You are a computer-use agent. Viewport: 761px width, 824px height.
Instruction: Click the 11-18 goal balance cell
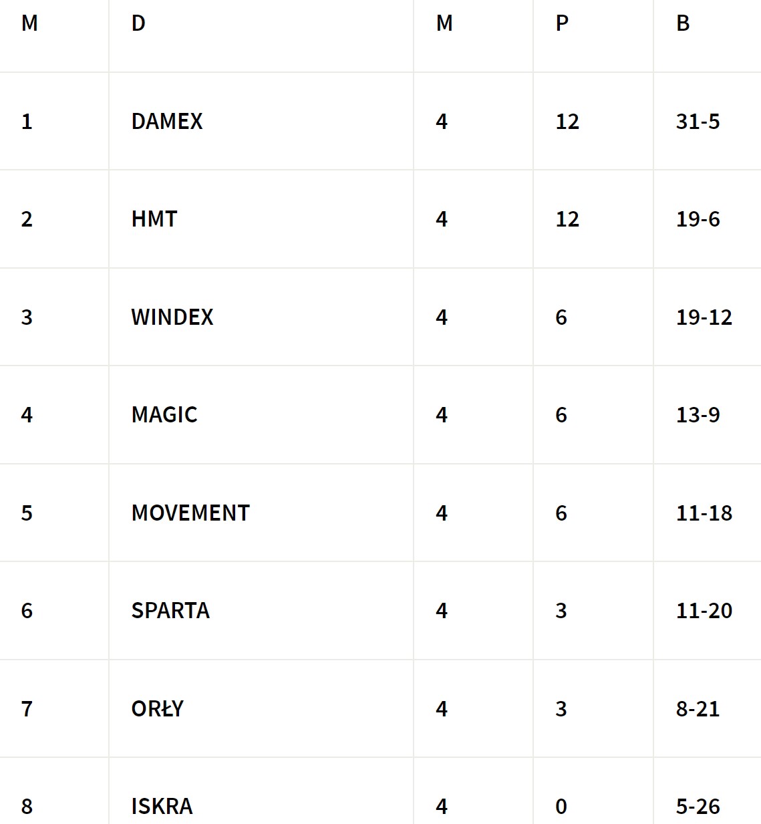pyautogui.click(x=704, y=513)
